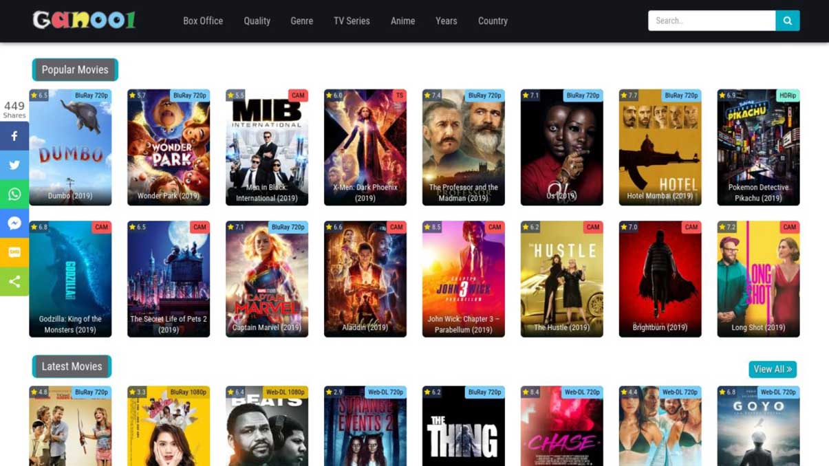
Task: Click the 449 Shares counter
Action: [x=14, y=109]
